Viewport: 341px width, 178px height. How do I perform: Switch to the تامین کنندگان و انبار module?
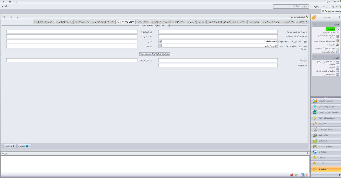[x=326, y=118]
